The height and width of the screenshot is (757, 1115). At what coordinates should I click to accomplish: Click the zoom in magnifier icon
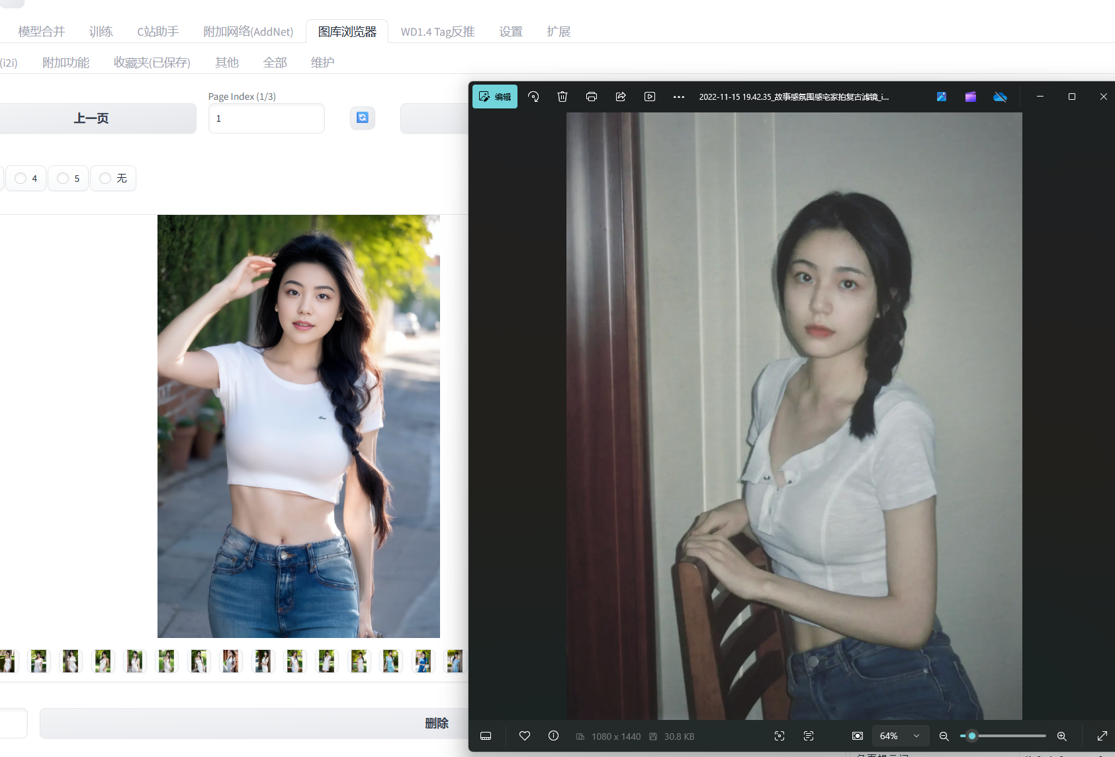pos(1062,736)
